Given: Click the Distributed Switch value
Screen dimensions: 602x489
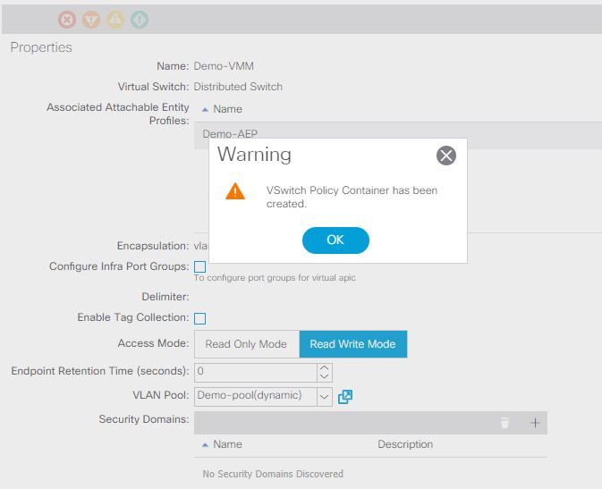Looking at the screenshot, I should click(x=238, y=87).
